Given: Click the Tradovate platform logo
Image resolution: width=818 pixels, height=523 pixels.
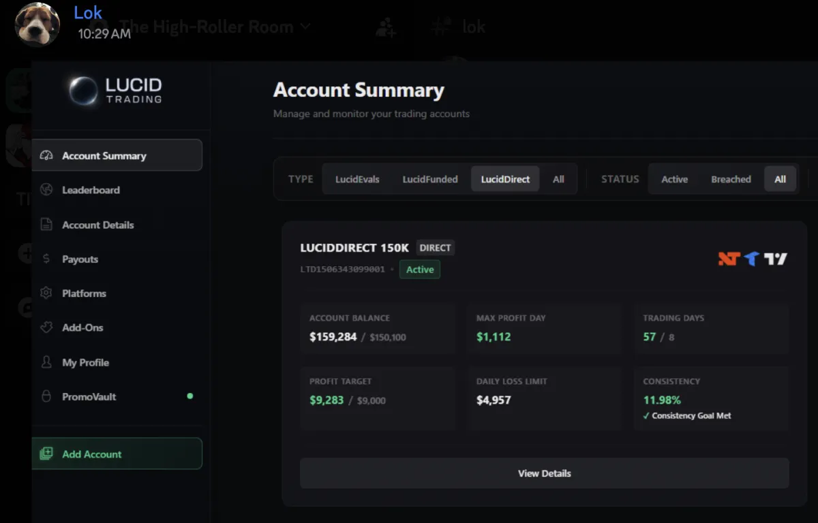Looking at the screenshot, I should point(751,259).
